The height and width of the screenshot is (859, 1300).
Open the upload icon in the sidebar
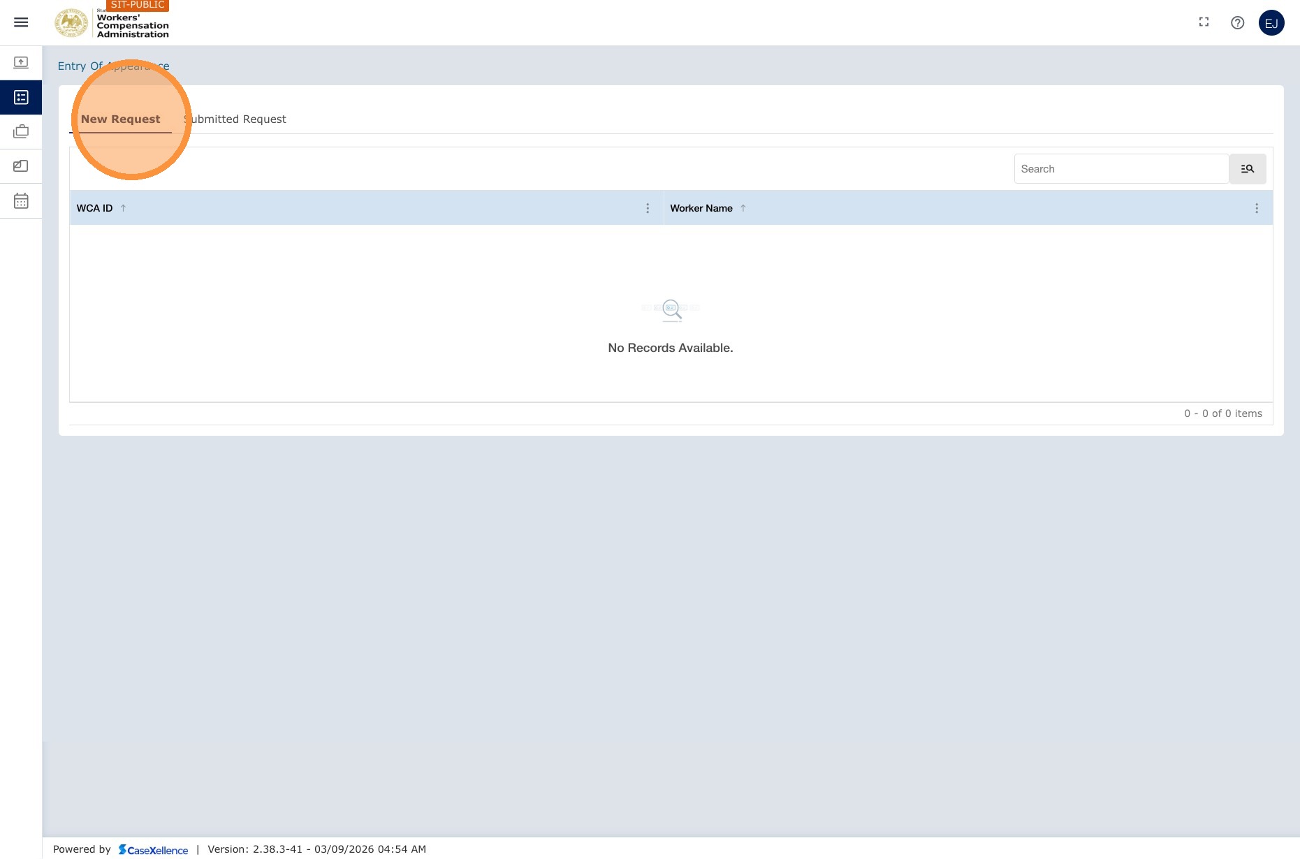(x=21, y=63)
